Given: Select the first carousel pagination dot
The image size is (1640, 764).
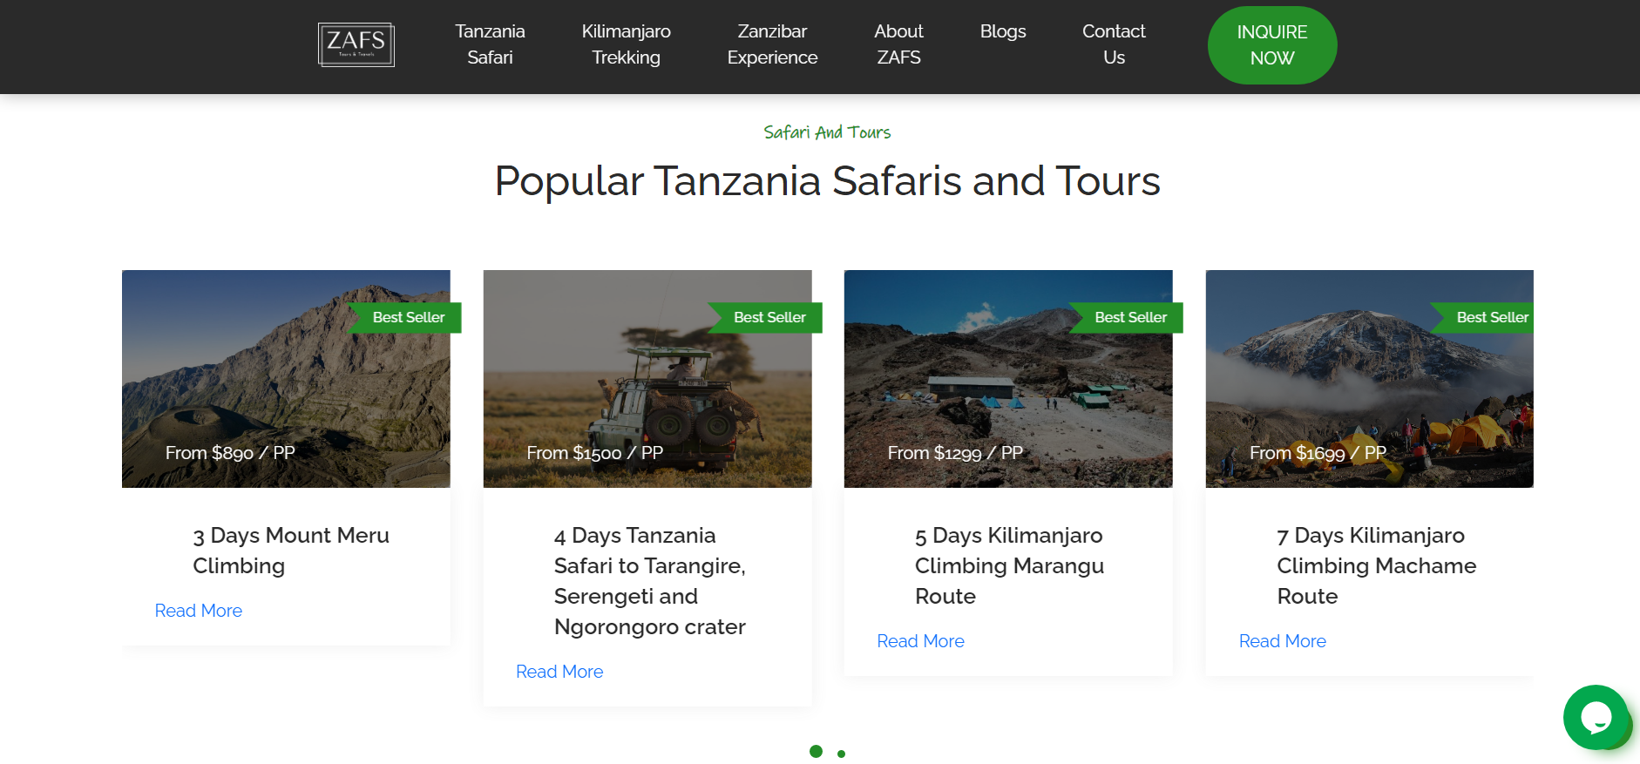Looking at the screenshot, I should pyautogui.click(x=816, y=751).
